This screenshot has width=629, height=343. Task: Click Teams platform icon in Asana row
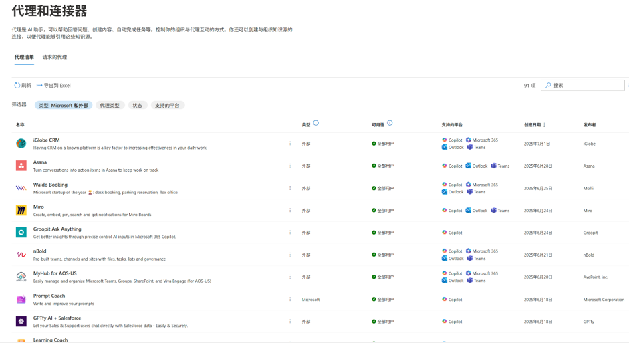[493, 166]
